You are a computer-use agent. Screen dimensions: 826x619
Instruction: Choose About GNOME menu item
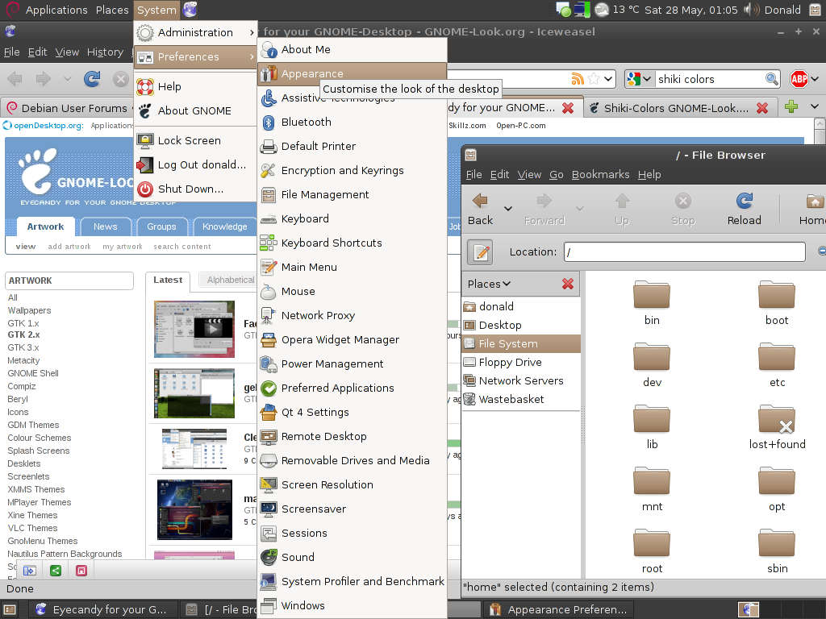point(196,110)
